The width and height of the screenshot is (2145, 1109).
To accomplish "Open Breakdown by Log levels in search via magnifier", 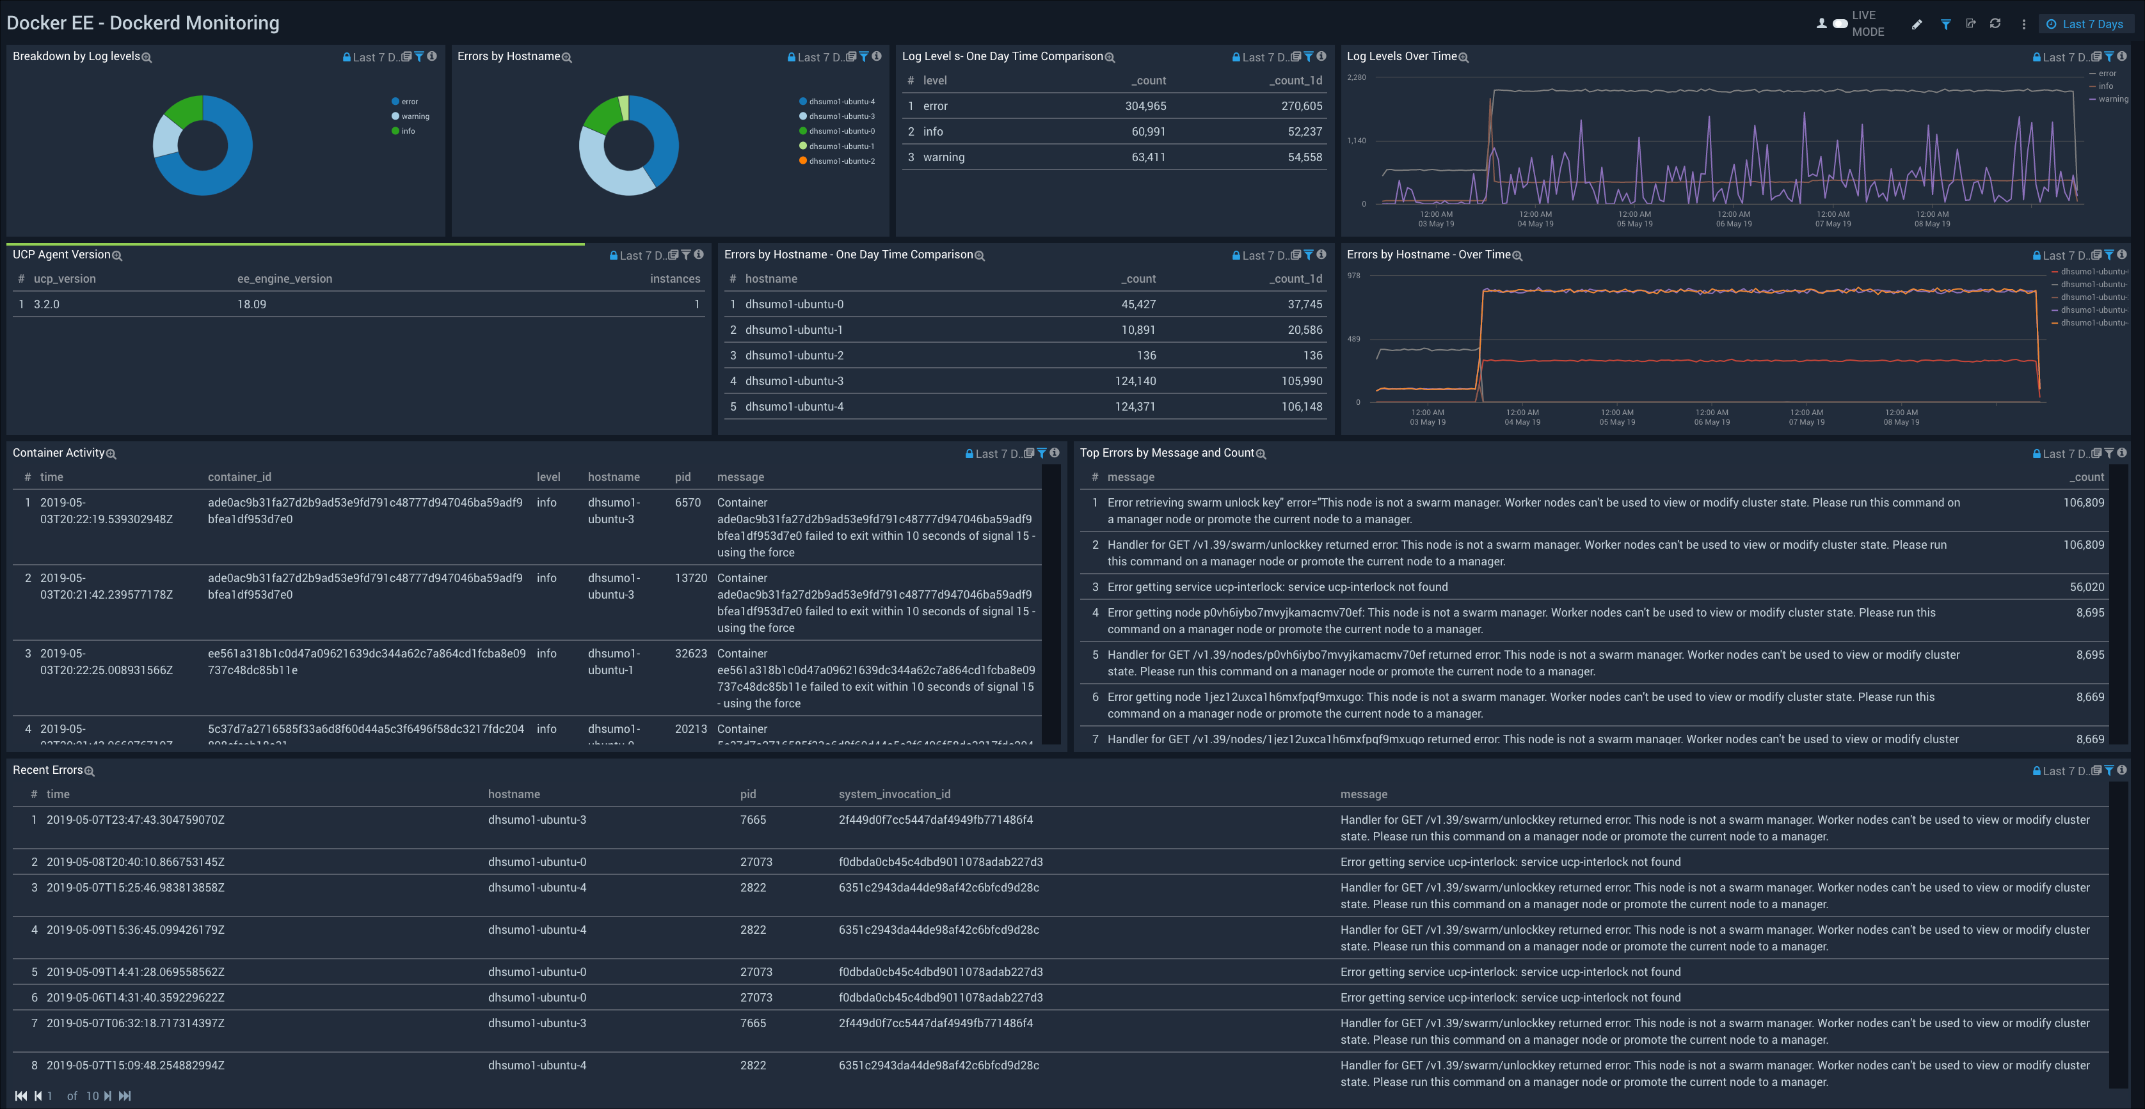I will (147, 58).
